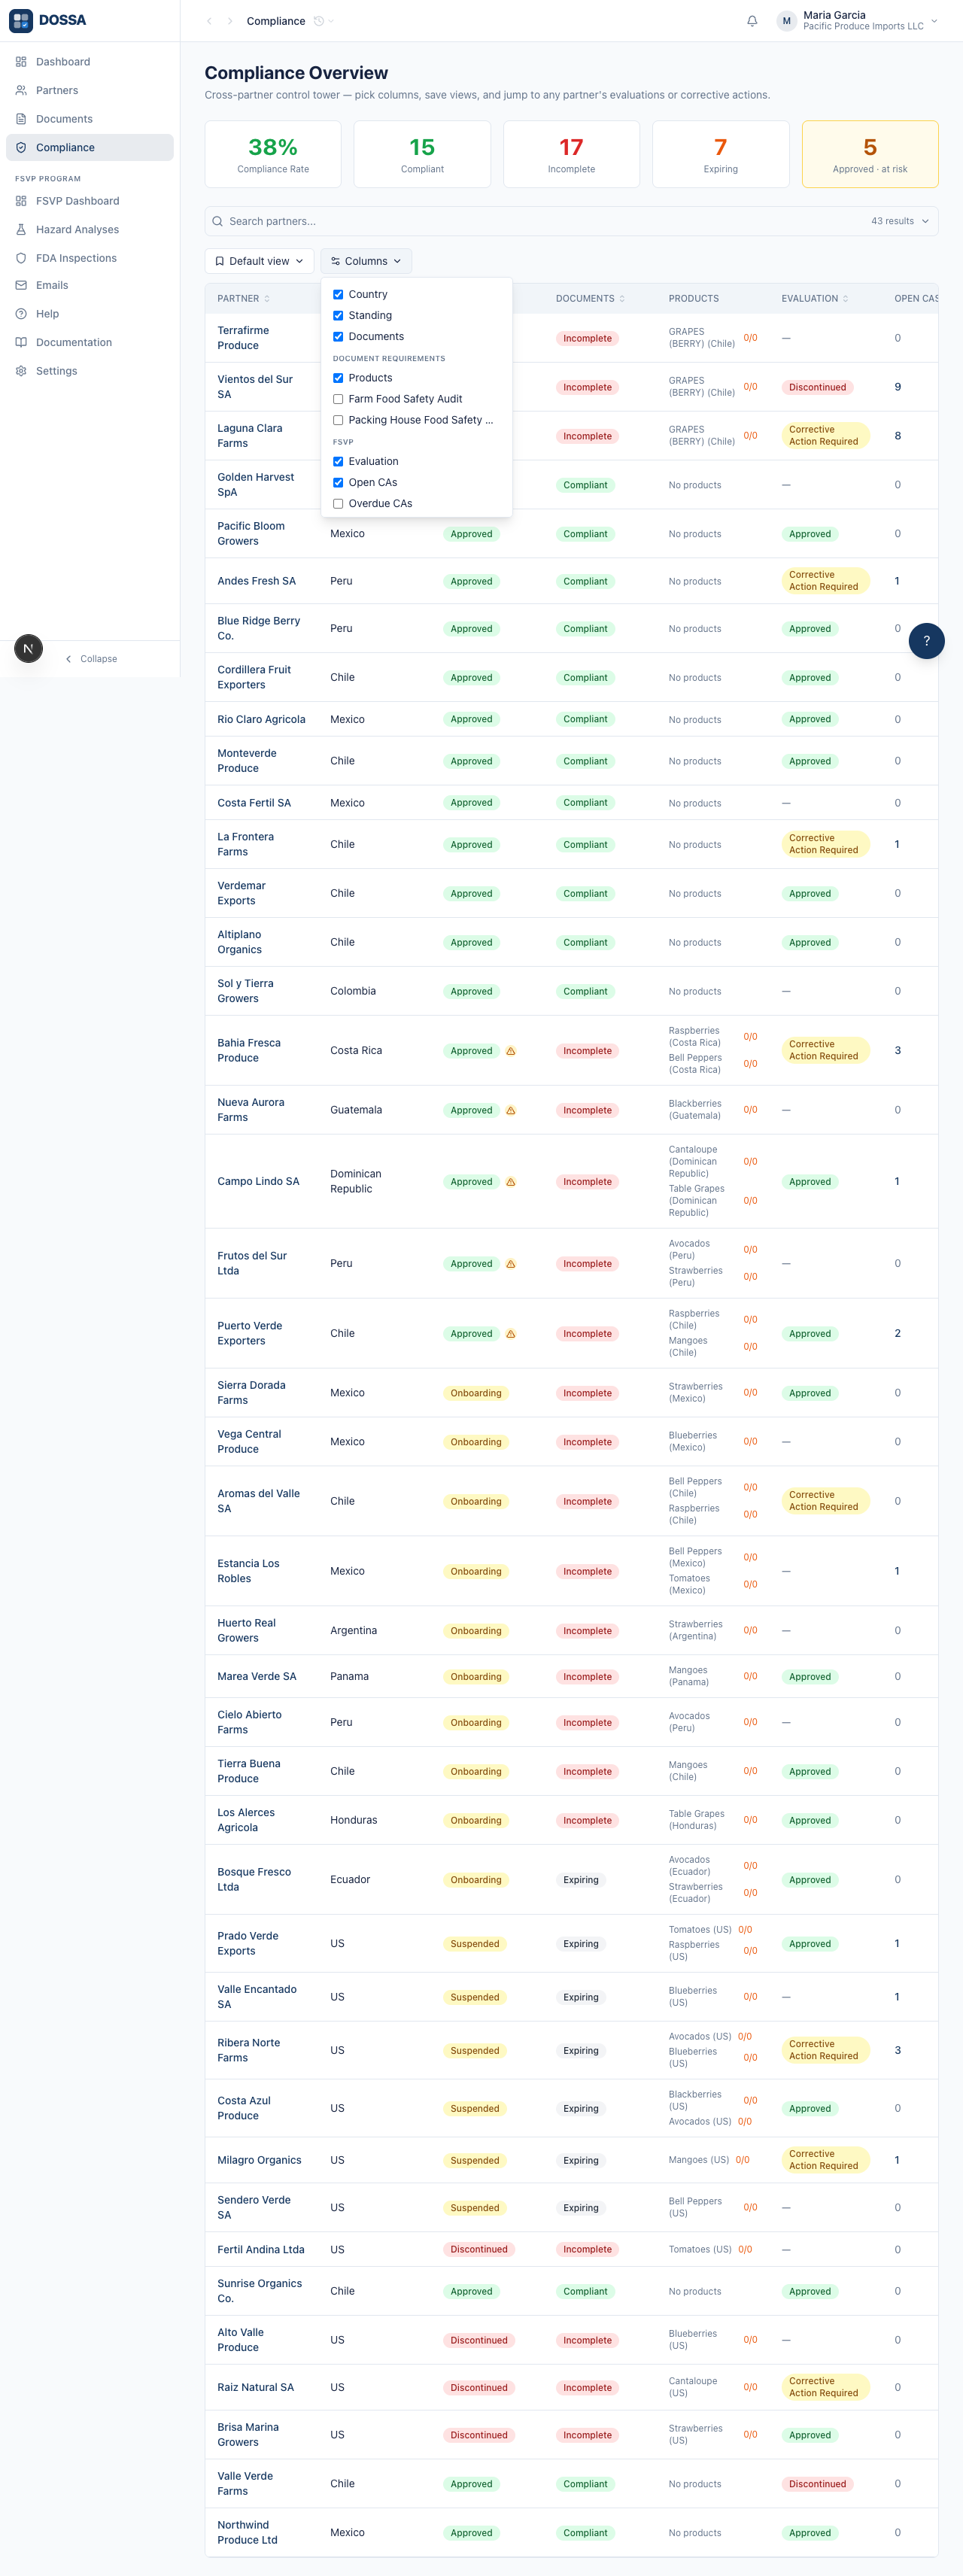Navigate forward with right arrow icon

[x=230, y=21]
